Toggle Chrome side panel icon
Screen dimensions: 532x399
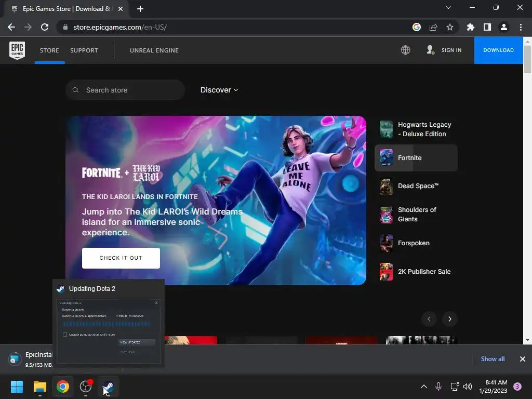tap(487, 27)
